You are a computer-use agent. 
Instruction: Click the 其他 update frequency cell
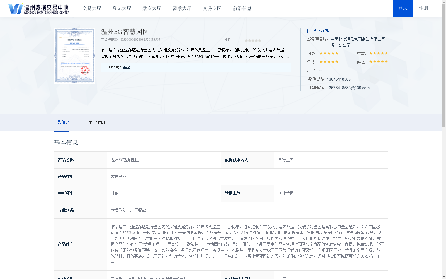click(164, 193)
